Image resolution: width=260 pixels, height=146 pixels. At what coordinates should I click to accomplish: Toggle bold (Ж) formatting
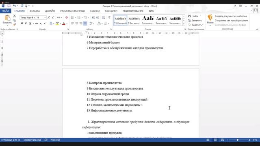[22, 24]
